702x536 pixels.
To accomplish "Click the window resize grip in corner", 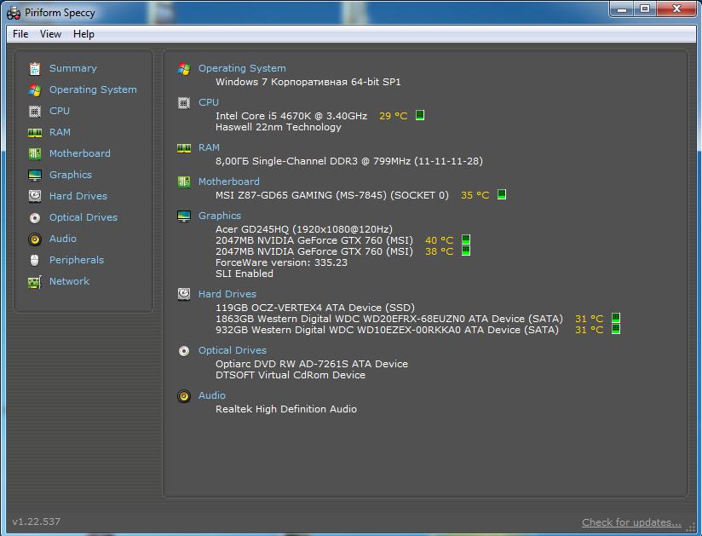I will (x=690, y=527).
